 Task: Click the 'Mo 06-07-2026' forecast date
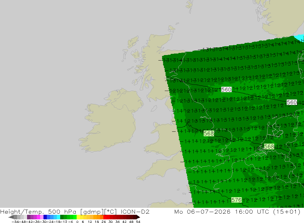pos(202,211)
